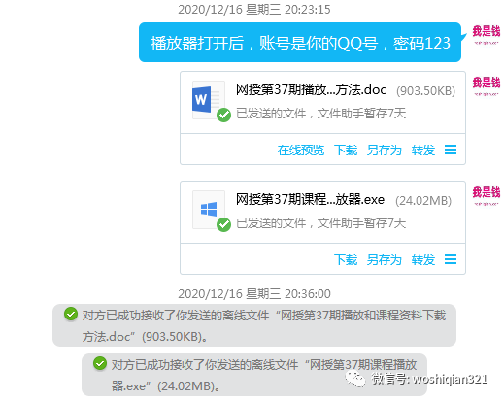Click the Windows exe file icon
This screenshot has width=504, height=402.
(x=209, y=210)
